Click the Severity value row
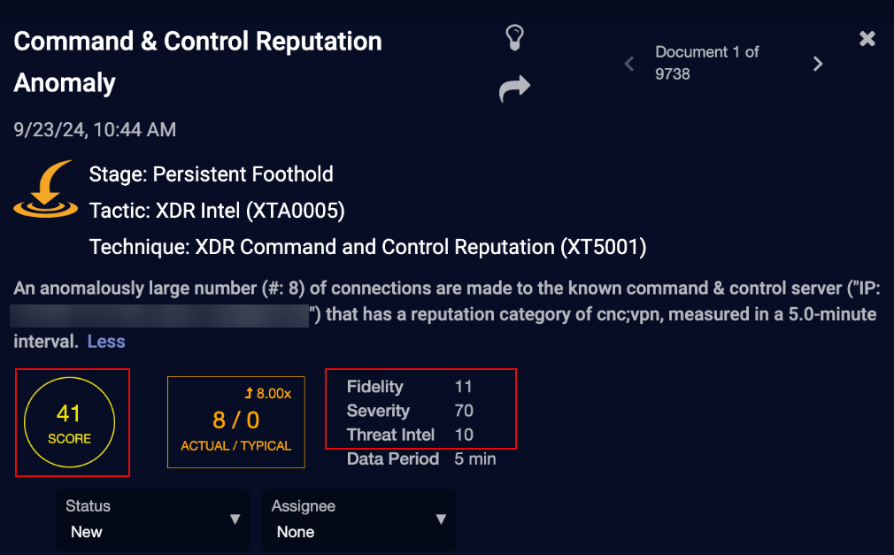This screenshot has width=894, height=555. click(x=410, y=411)
